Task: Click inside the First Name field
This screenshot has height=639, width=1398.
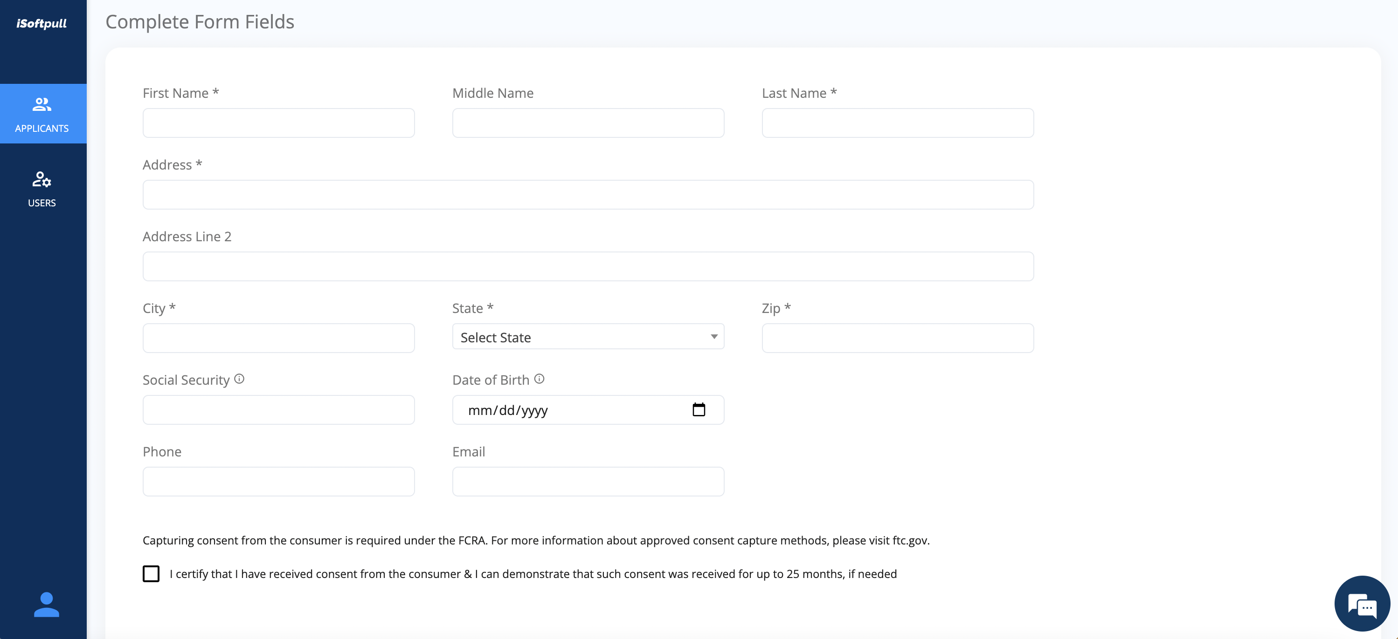Action: [278, 122]
